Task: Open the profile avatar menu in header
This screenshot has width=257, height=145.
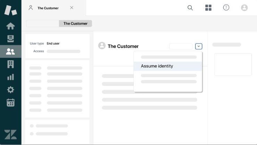Action: 244,8
